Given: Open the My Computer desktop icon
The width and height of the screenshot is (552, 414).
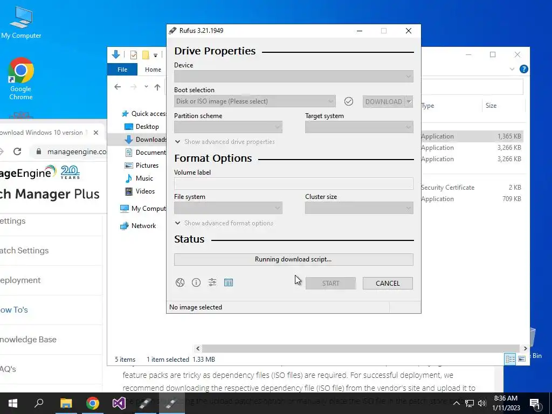Looking at the screenshot, I should [21, 23].
